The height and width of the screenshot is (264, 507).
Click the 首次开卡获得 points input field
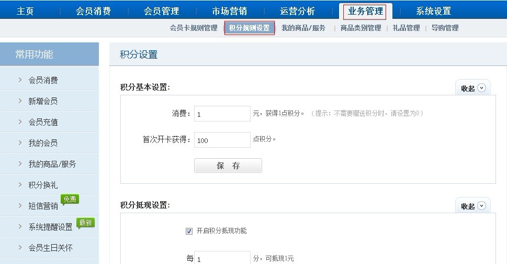[222, 140]
